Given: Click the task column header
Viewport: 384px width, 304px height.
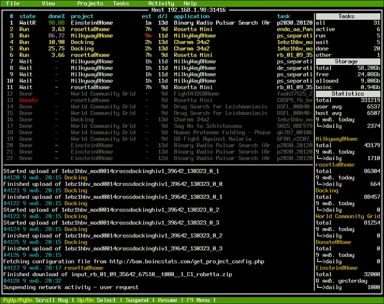Looking at the screenshot, I should [x=284, y=16].
